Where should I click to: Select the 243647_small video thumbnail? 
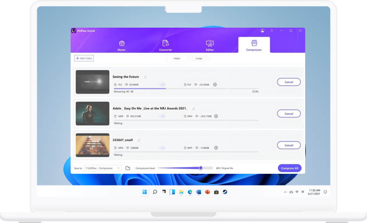pyautogui.click(x=93, y=145)
